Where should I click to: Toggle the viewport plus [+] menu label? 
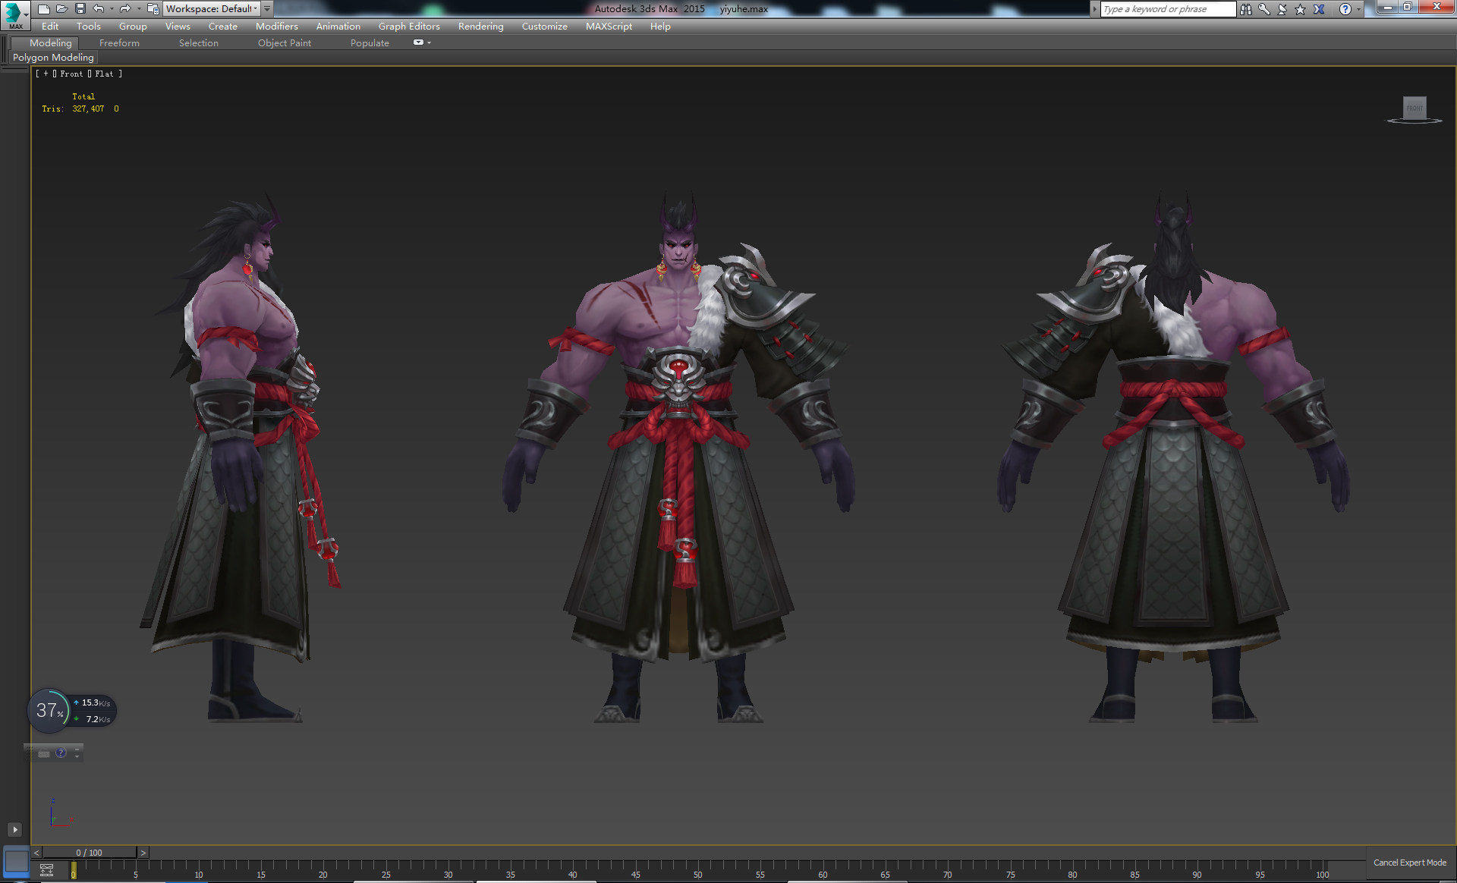46,74
